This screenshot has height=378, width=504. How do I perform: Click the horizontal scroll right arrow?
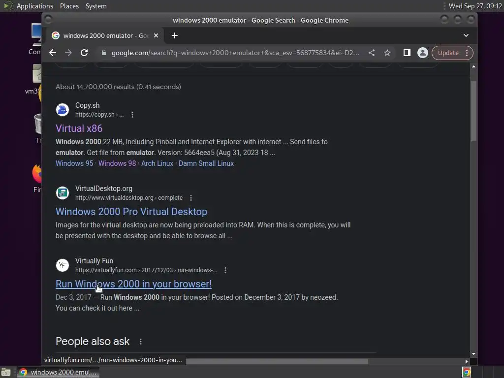467,362
